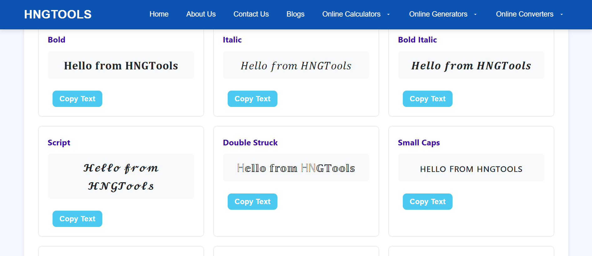
Task: Click the Script card heading
Action: pos(59,143)
